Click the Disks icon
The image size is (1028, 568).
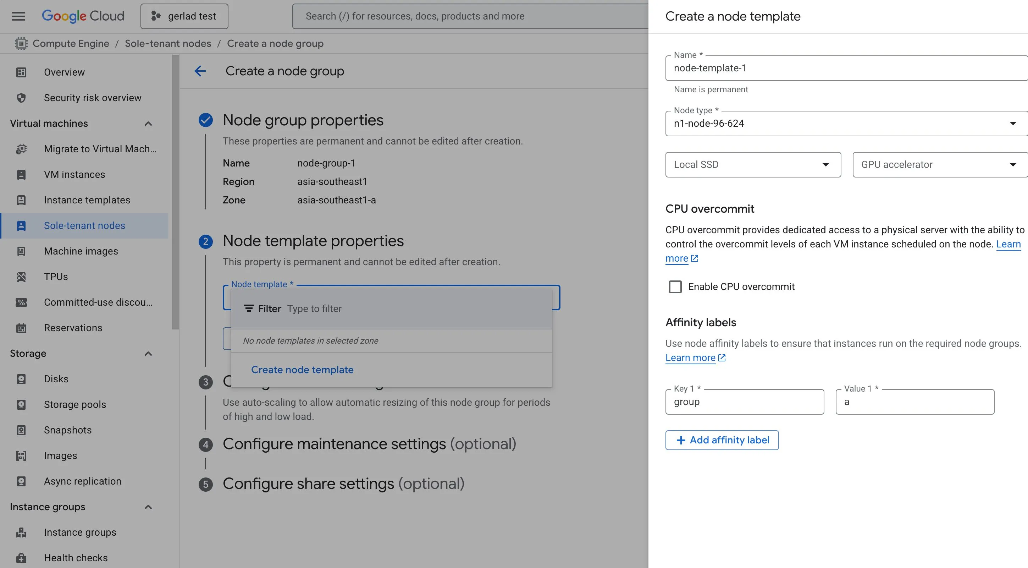pyautogui.click(x=21, y=379)
